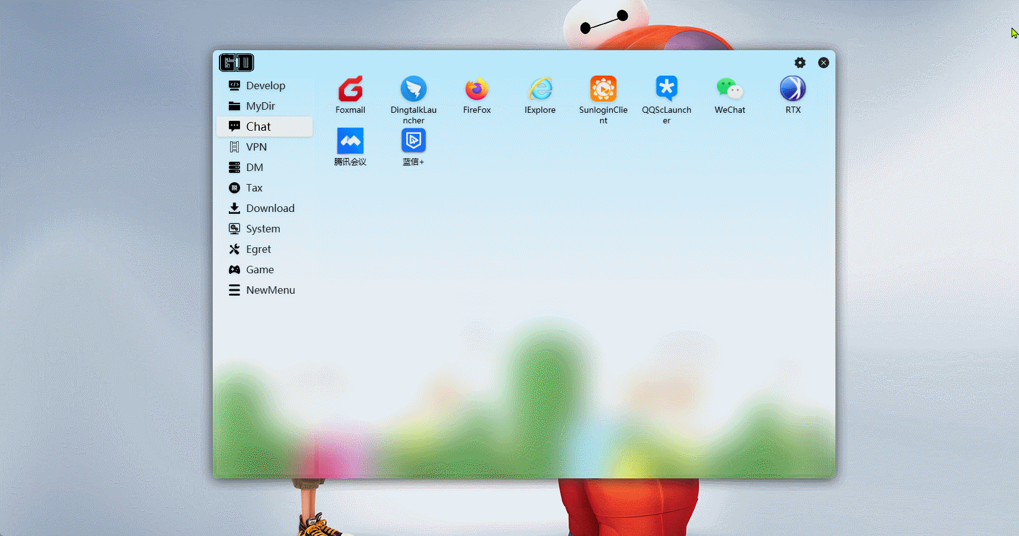Open the 蓝信+ app icon

pos(414,141)
